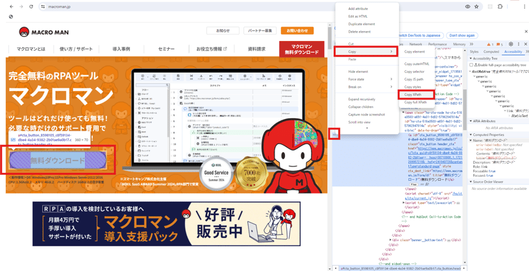Click the Don't show again button
The height and width of the screenshot is (271, 529).
pos(462,36)
